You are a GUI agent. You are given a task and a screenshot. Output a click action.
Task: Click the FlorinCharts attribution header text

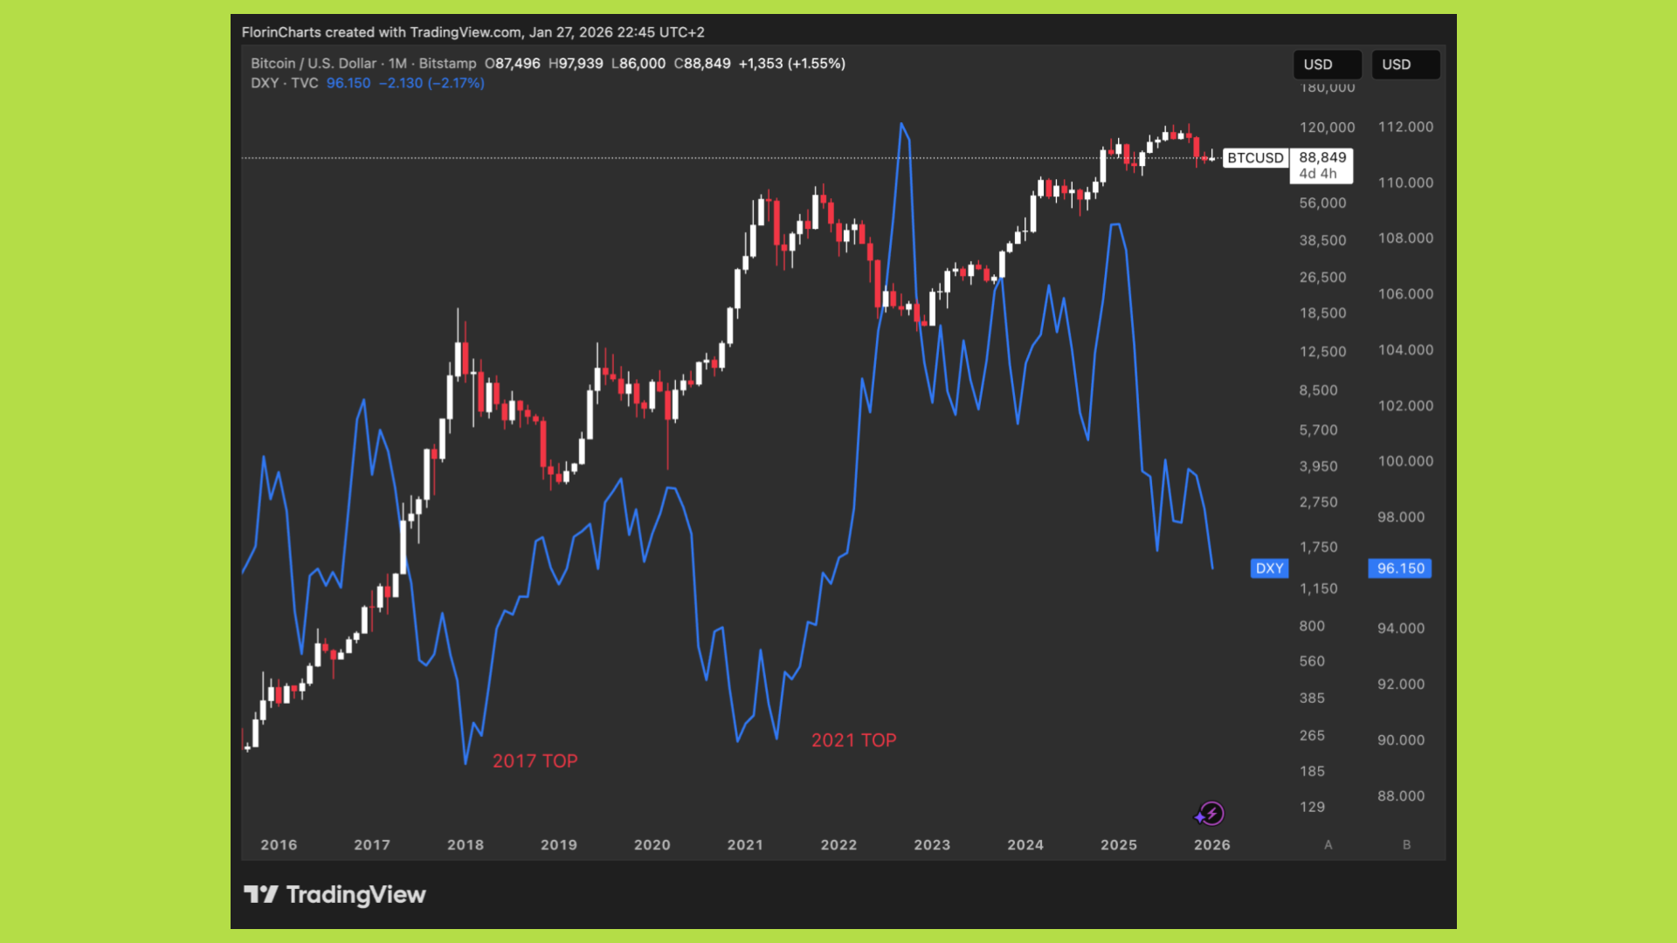[x=473, y=32]
